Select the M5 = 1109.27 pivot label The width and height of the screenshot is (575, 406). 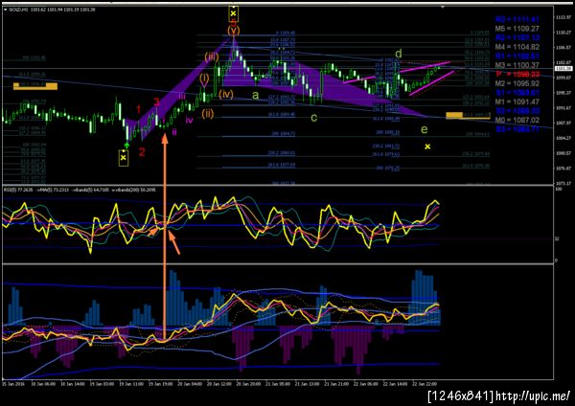point(517,29)
